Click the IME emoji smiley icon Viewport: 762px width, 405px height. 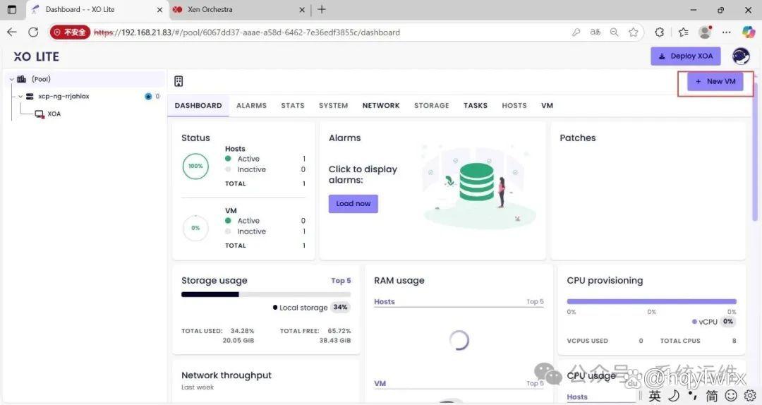coord(731,395)
